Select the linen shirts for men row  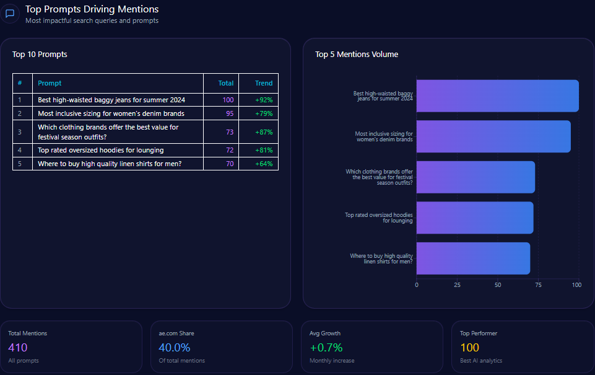[x=110, y=164]
